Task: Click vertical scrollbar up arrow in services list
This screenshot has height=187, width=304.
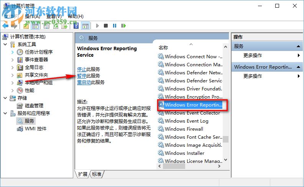Action: (225, 47)
